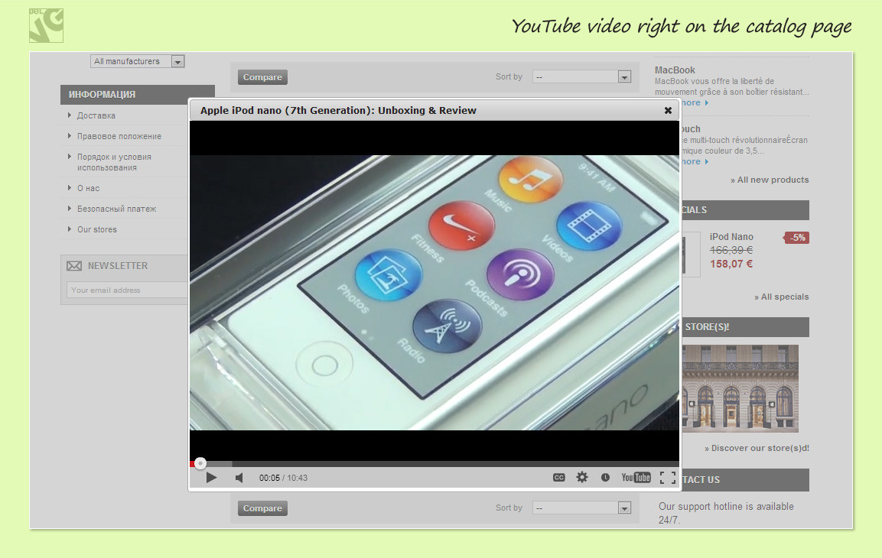Open the Our stores sidebar link
Screen dimensions: 882x558
(x=97, y=229)
